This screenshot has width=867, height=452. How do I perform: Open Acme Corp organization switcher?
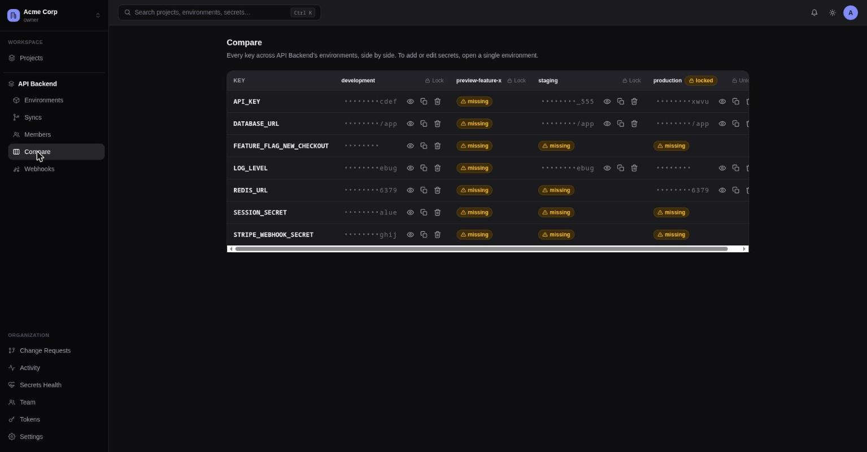pyautogui.click(x=54, y=15)
